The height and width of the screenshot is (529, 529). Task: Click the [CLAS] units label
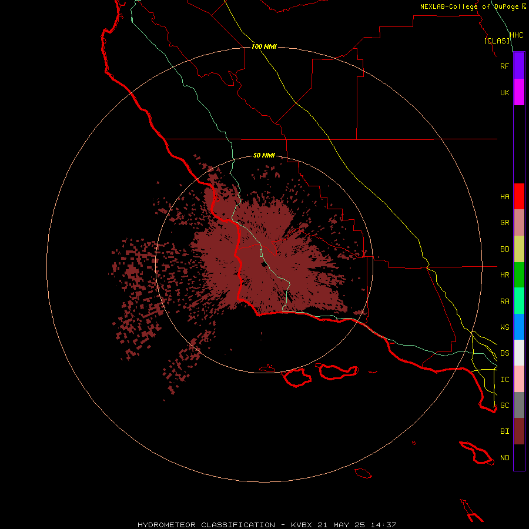pos(497,41)
